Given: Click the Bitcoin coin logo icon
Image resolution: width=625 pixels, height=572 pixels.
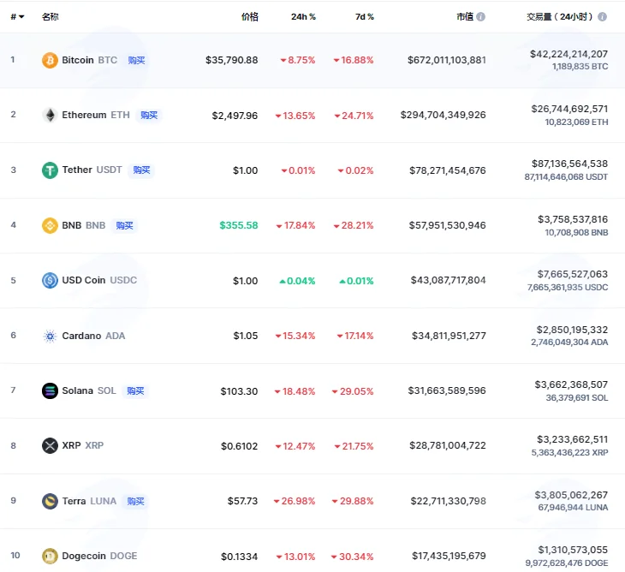Looking at the screenshot, I should (x=50, y=60).
